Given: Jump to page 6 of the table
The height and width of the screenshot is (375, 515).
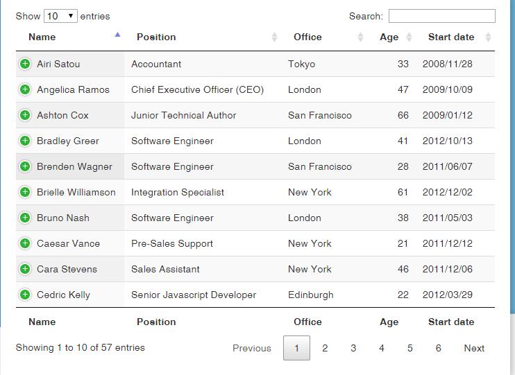Looking at the screenshot, I should click(438, 348).
